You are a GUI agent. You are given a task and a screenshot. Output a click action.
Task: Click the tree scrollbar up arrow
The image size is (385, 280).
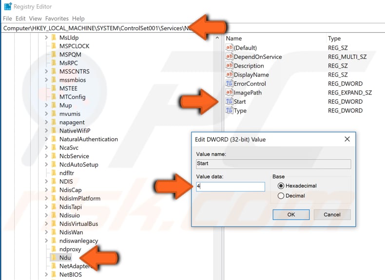[x=217, y=38]
